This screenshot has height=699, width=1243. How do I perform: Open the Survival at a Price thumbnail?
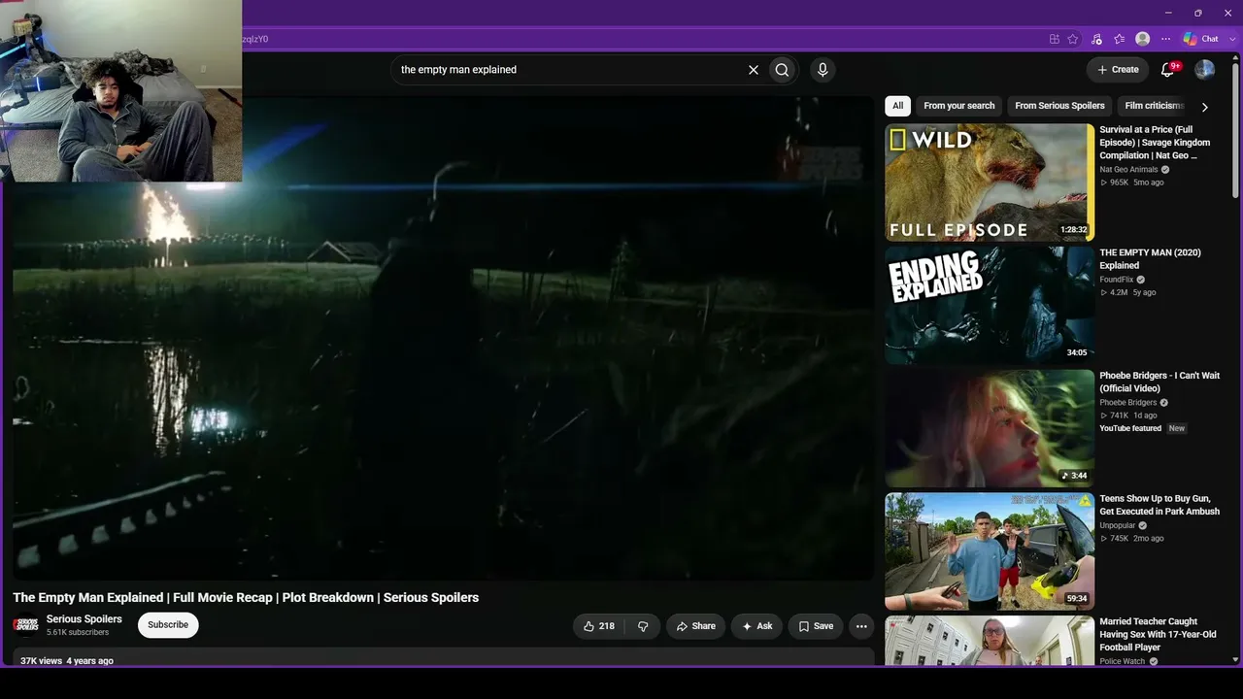point(990,183)
